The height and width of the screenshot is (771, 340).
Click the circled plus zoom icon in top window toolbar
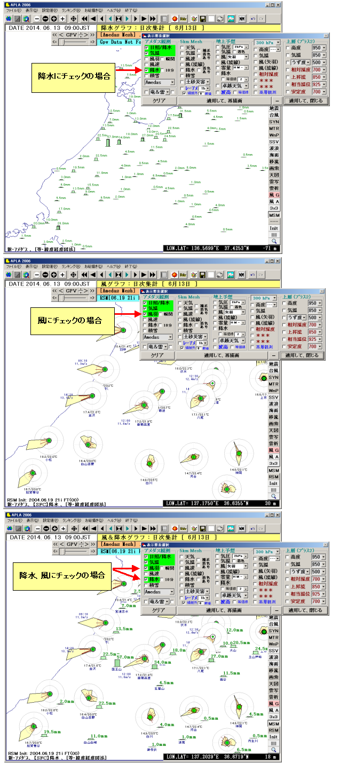tap(54, 19)
